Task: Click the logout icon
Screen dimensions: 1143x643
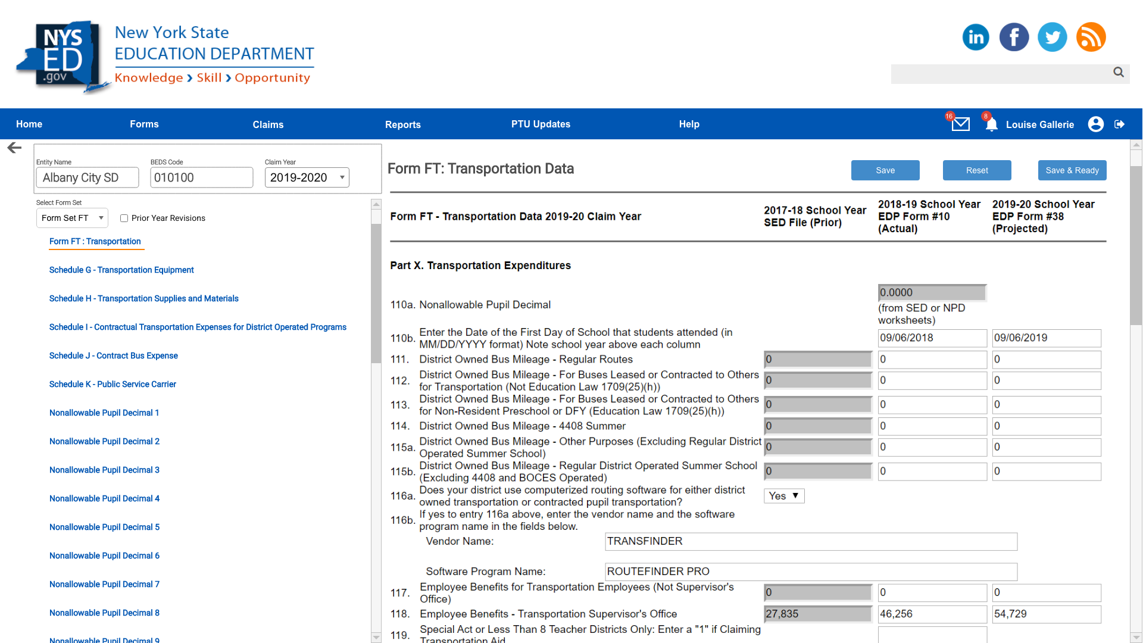Action: tap(1120, 124)
